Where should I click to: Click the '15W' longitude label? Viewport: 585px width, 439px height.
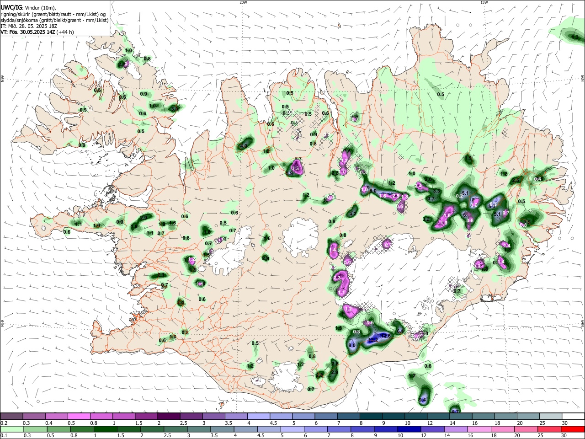(x=484, y=2)
